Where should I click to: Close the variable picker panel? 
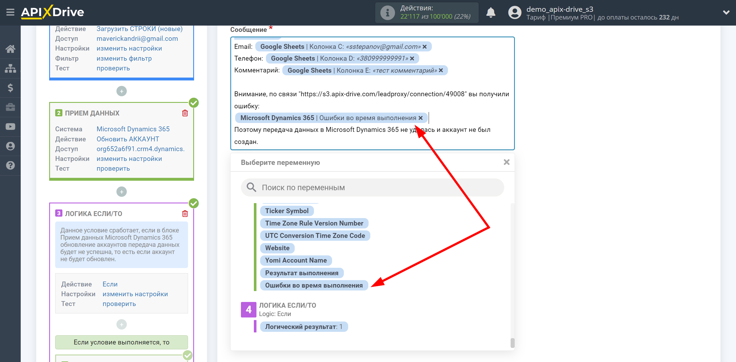[507, 162]
